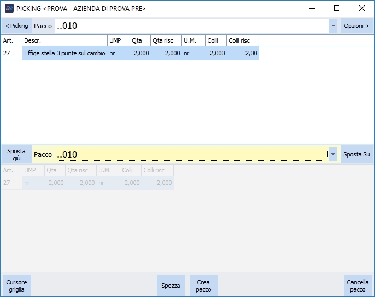Image resolution: width=375 pixels, height=297 pixels.
Task: Click the Sposta Su button
Action: pyautogui.click(x=356, y=154)
